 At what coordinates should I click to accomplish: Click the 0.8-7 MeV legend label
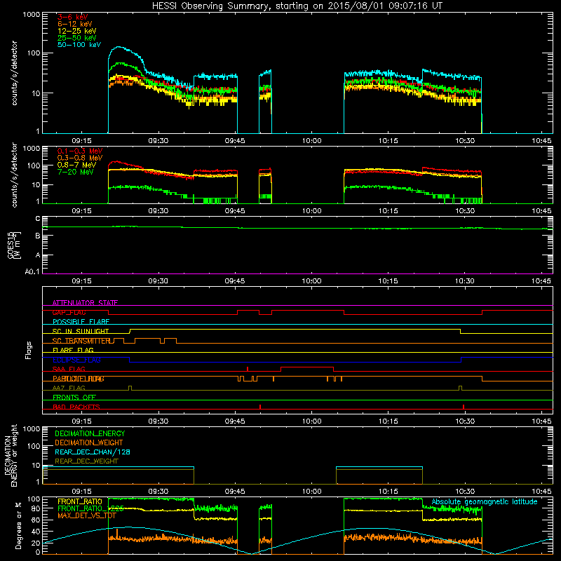coord(76,165)
